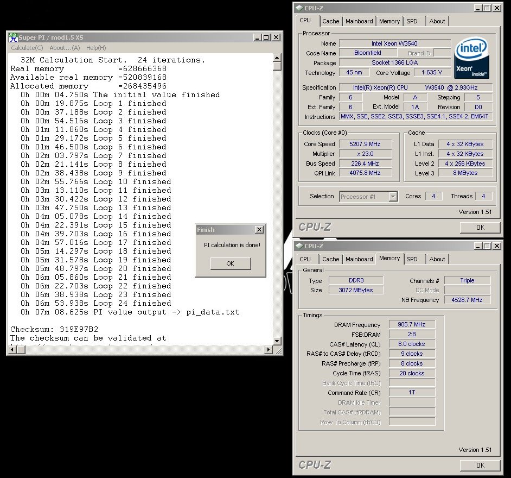The image size is (511, 478).
Task: Click the Intel Xeon W3540 name field
Action: pyautogui.click(x=395, y=43)
